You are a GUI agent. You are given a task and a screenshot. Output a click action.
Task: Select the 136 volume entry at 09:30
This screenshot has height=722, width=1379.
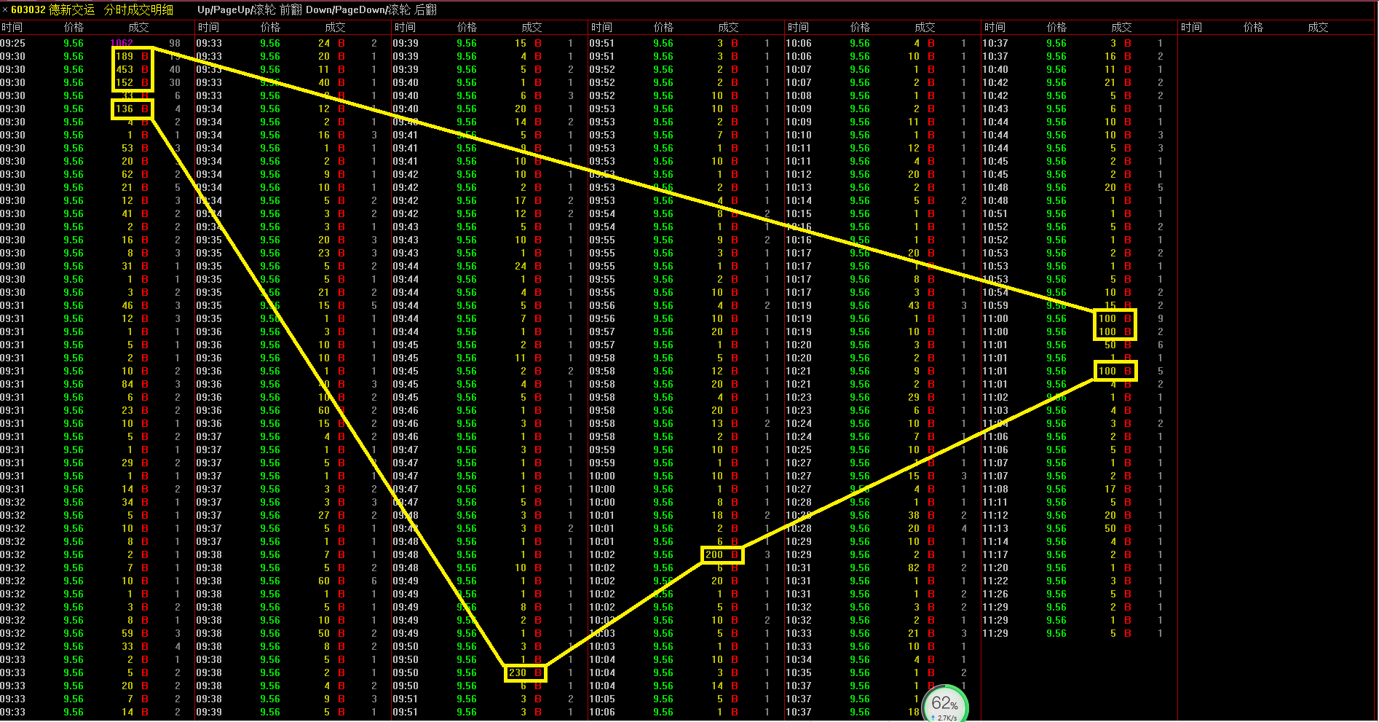tap(125, 109)
